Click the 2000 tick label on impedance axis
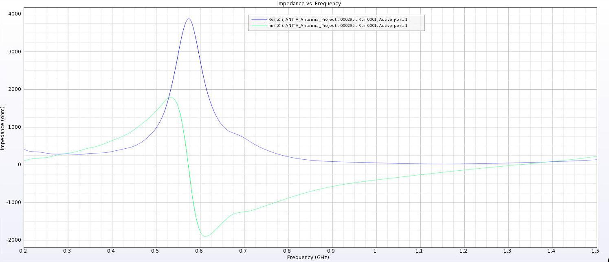The width and height of the screenshot is (609, 262). pyautogui.click(x=15, y=90)
